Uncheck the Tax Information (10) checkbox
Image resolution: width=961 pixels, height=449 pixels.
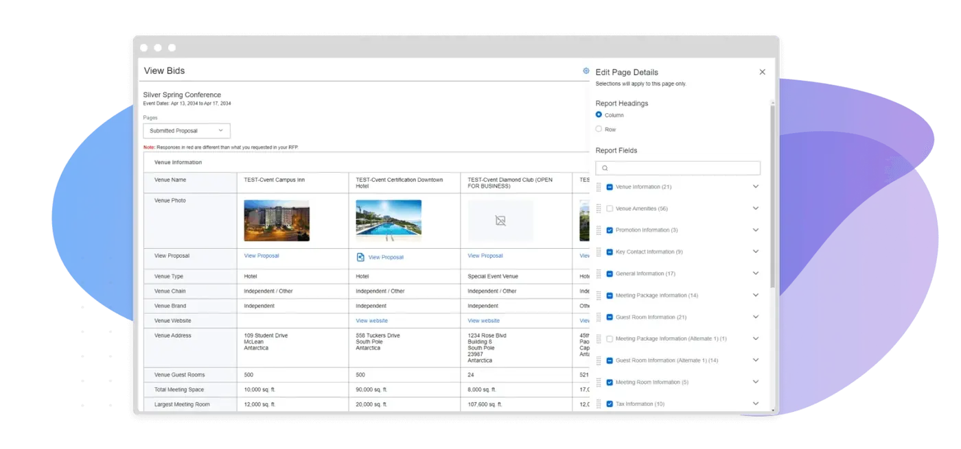[x=610, y=404]
